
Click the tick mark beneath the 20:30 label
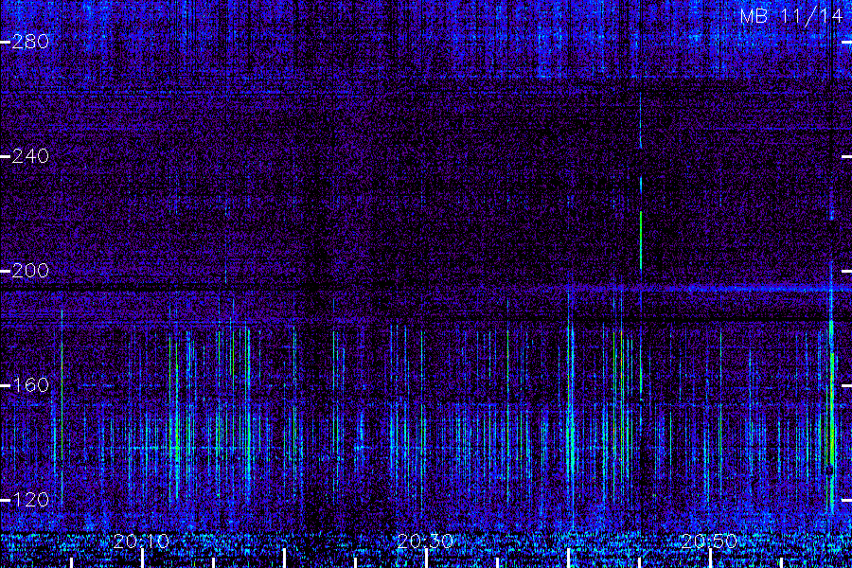427,559
